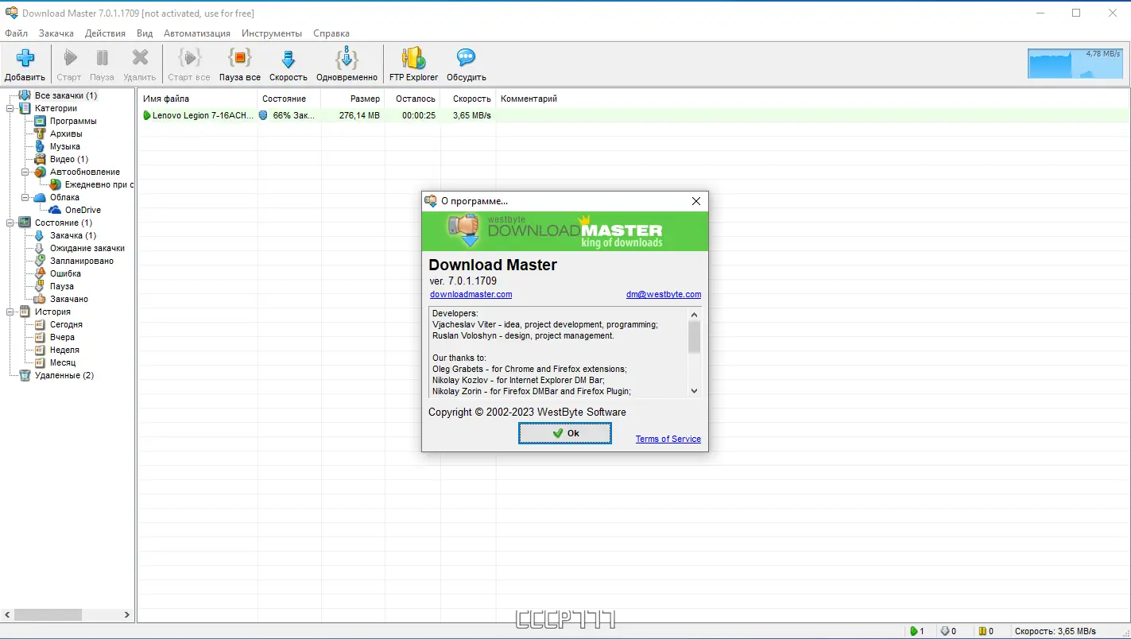Collapse the Автообновление tree node
Image resolution: width=1131 pixels, height=639 pixels.
(x=25, y=172)
